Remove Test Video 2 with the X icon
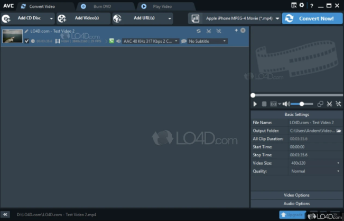 click(x=243, y=31)
